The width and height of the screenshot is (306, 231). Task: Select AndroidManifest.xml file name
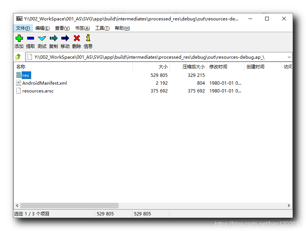45,83
